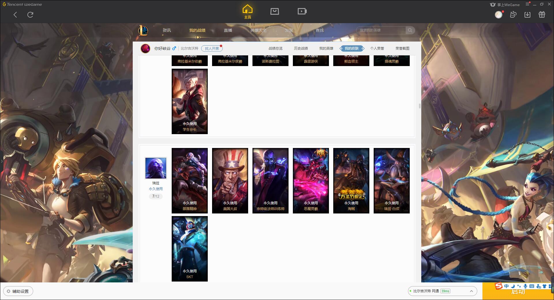The height and width of the screenshot is (300, 554).
Task: Open the 瑞兹·白须 skin card
Action: point(392,181)
